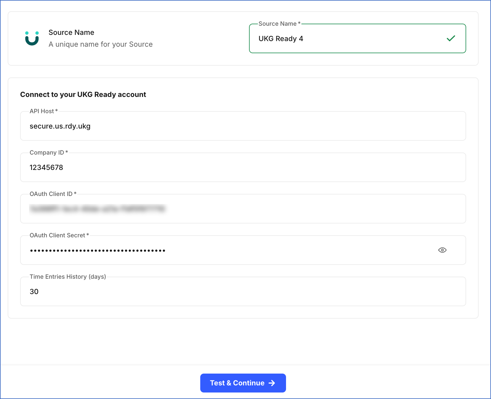Edit the Time Entries History days field
This screenshot has width=491, height=399.
pos(243,291)
